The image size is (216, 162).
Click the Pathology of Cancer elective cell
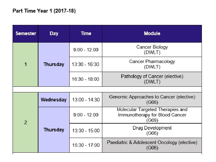point(152,79)
